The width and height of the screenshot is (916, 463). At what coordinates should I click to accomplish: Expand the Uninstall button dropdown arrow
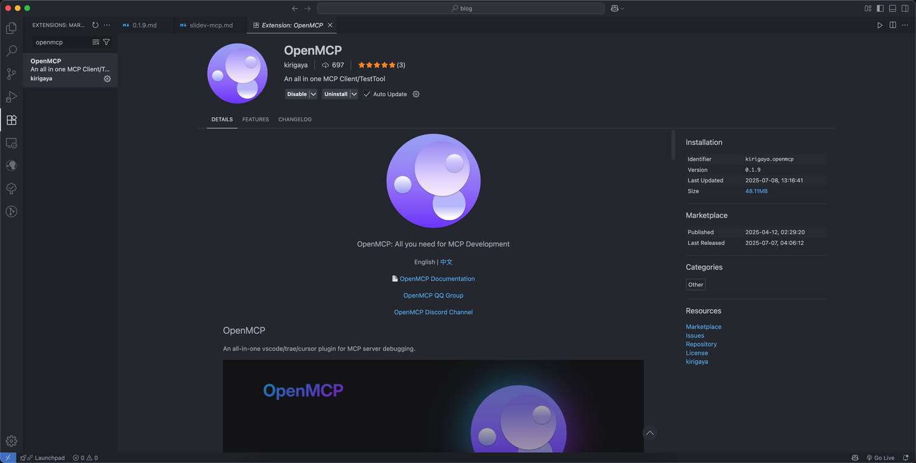point(354,94)
